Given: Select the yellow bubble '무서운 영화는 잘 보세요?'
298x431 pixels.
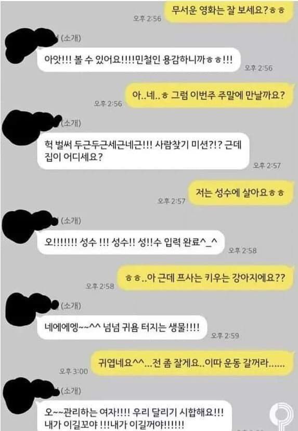Looking at the screenshot, I should click(229, 11).
